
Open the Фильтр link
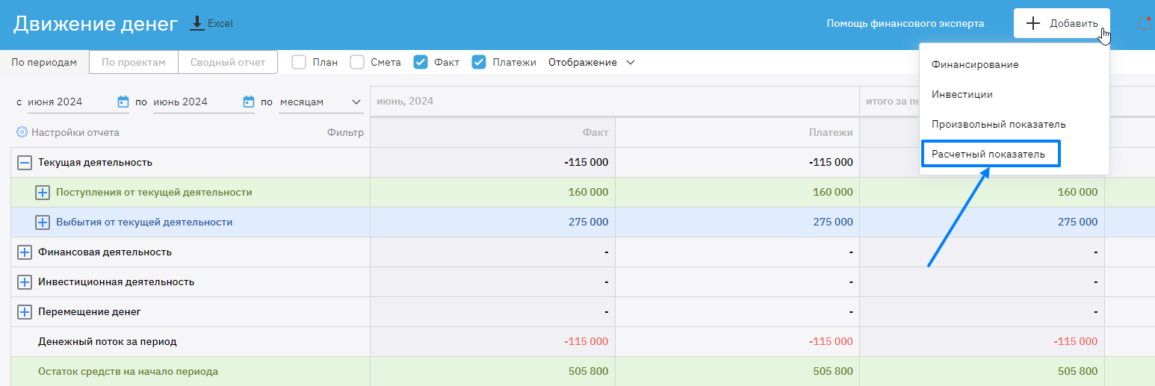click(345, 132)
